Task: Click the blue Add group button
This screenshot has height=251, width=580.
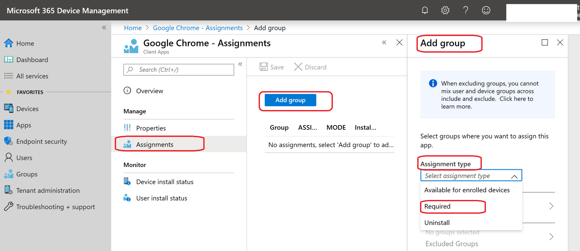Action: tap(290, 100)
